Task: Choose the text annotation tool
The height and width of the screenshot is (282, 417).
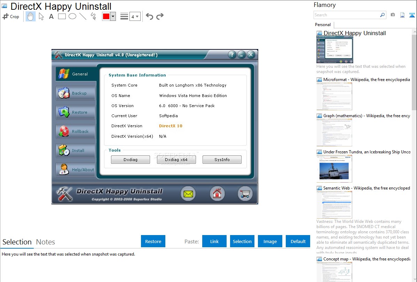Action: (51, 16)
